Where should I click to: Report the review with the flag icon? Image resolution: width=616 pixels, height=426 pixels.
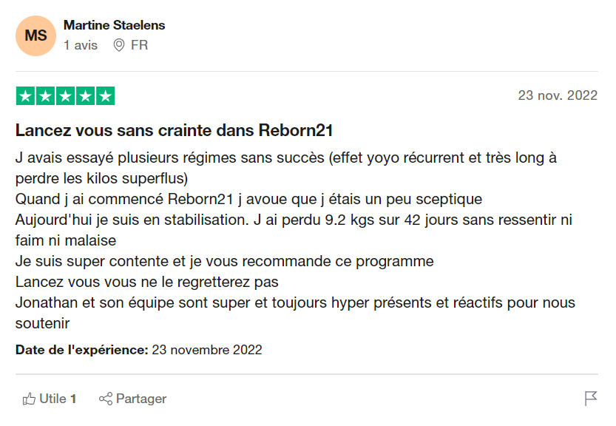[x=590, y=399]
